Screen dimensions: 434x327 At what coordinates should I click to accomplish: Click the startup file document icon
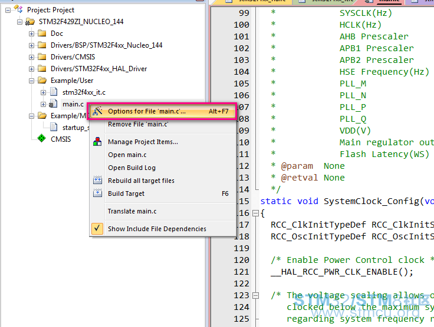coord(54,127)
